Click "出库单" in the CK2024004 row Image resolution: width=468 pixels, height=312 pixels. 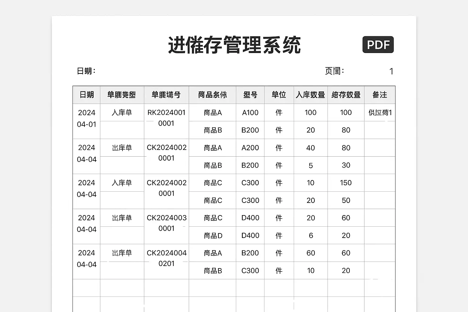pos(122,253)
